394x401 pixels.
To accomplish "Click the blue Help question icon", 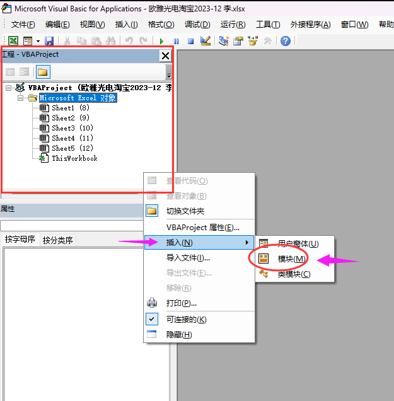I will 286,41.
